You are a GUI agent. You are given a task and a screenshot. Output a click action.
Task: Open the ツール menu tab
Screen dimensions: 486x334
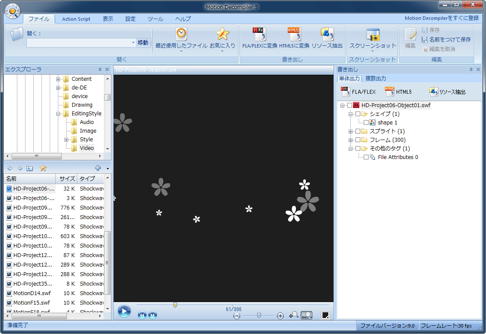pyautogui.click(x=155, y=19)
